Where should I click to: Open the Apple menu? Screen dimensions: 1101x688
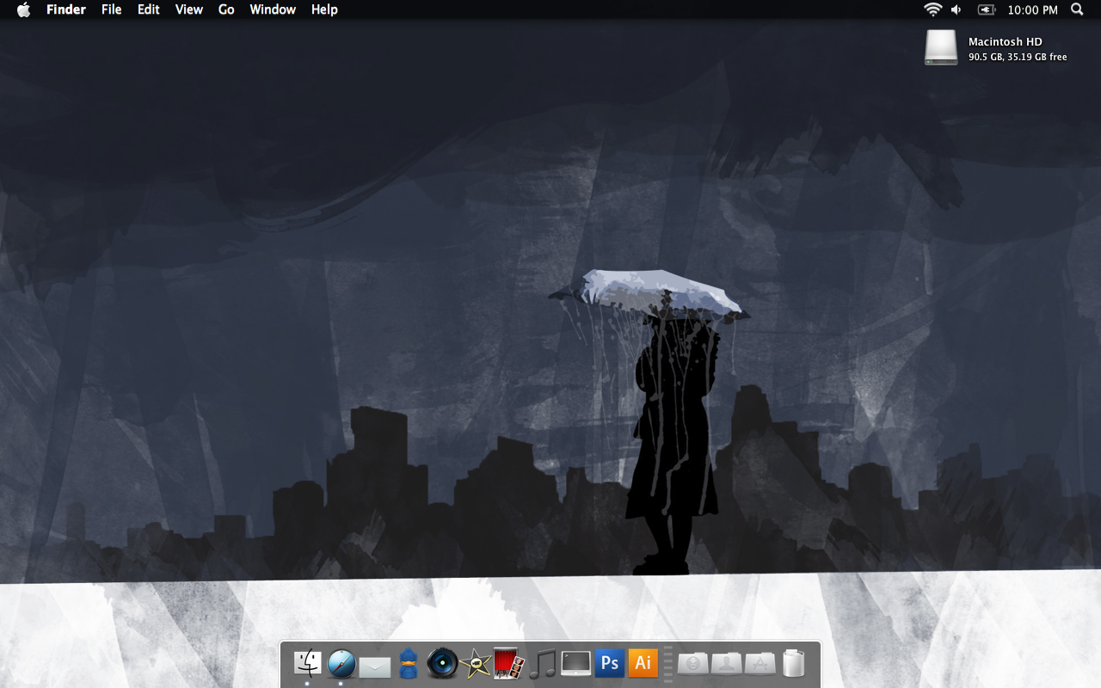(23, 9)
